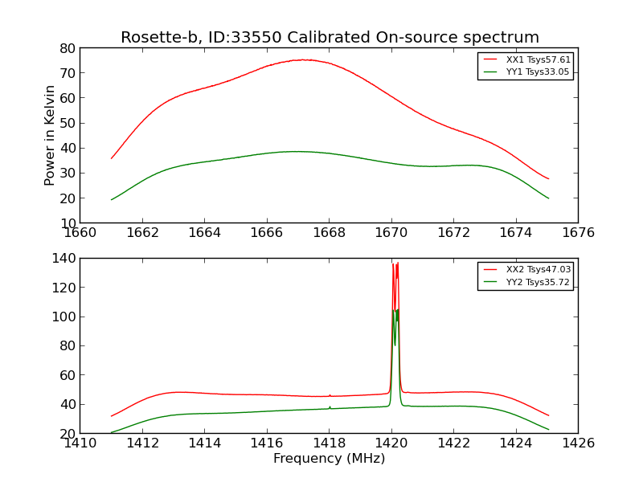Click the 1668 tick label on upper plot

[330, 232]
